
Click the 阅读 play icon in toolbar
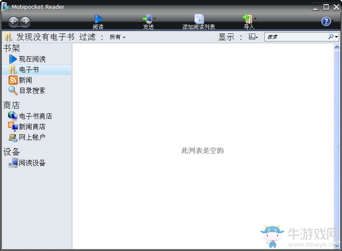(99, 19)
